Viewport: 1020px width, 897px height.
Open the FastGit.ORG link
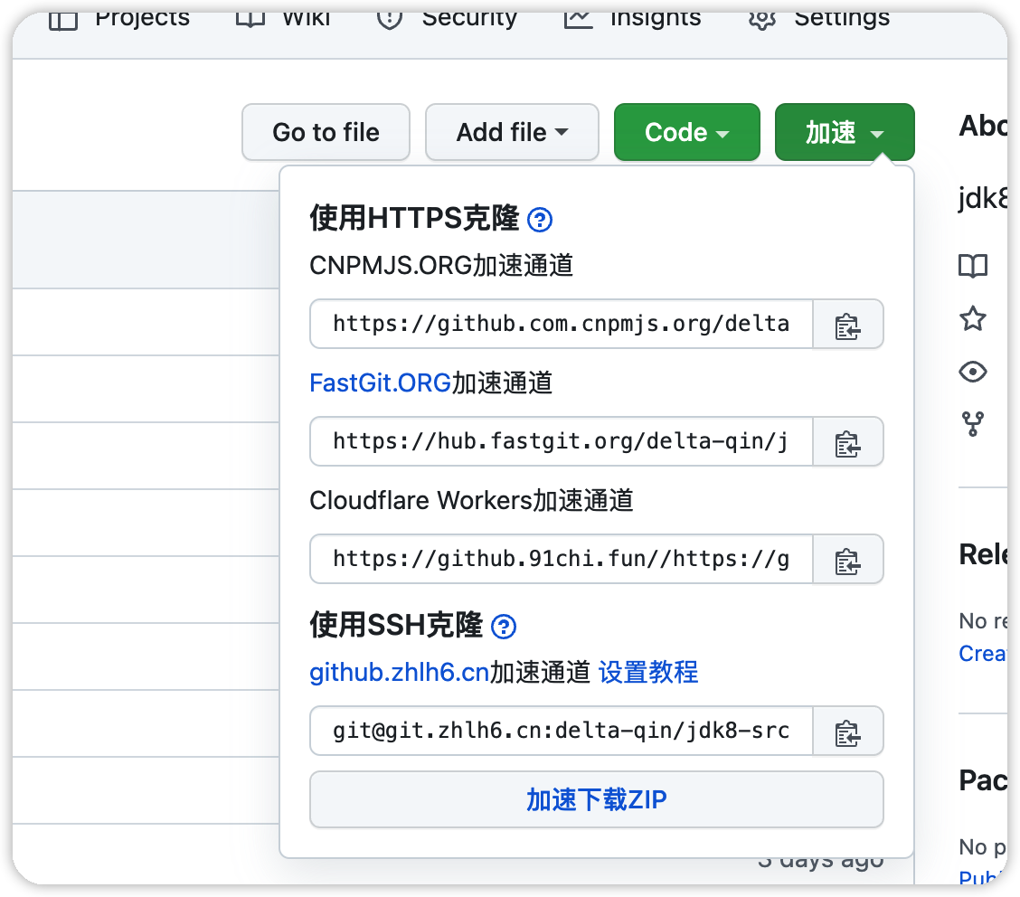381,382
